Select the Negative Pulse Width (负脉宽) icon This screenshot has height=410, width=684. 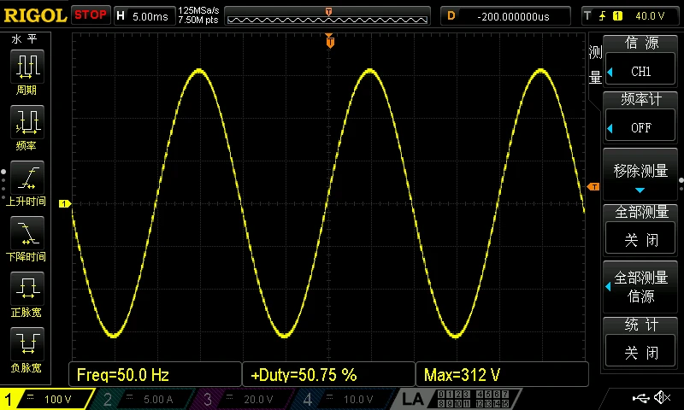27,343
